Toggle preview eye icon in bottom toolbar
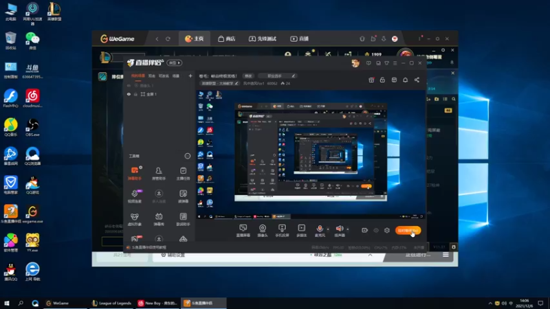Screen dimensions: 550x309 376,230
